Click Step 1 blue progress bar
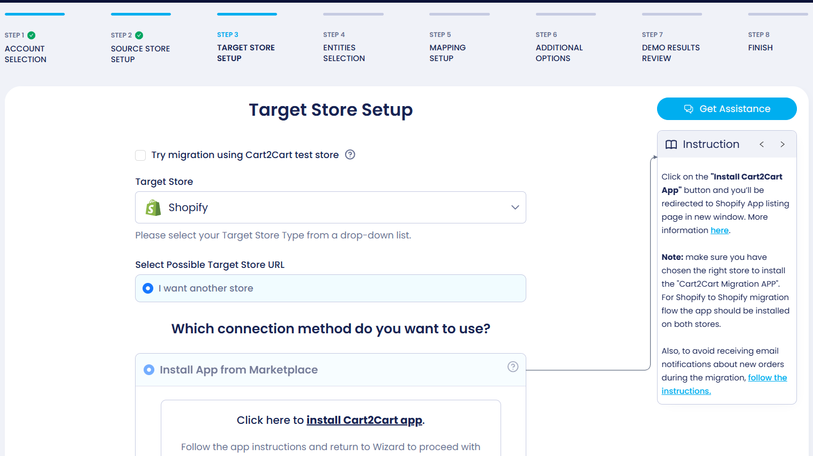 35,14
